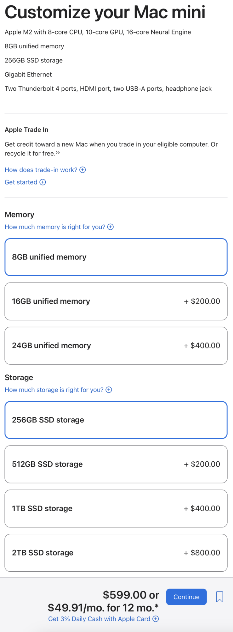Click plus icon after Apple Card offer
The height and width of the screenshot is (632, 233).
pos(156,619)
